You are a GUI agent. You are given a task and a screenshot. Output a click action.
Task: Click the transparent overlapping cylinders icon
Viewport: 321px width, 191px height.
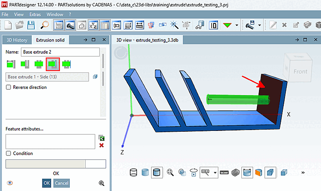[x=182, y=172]
